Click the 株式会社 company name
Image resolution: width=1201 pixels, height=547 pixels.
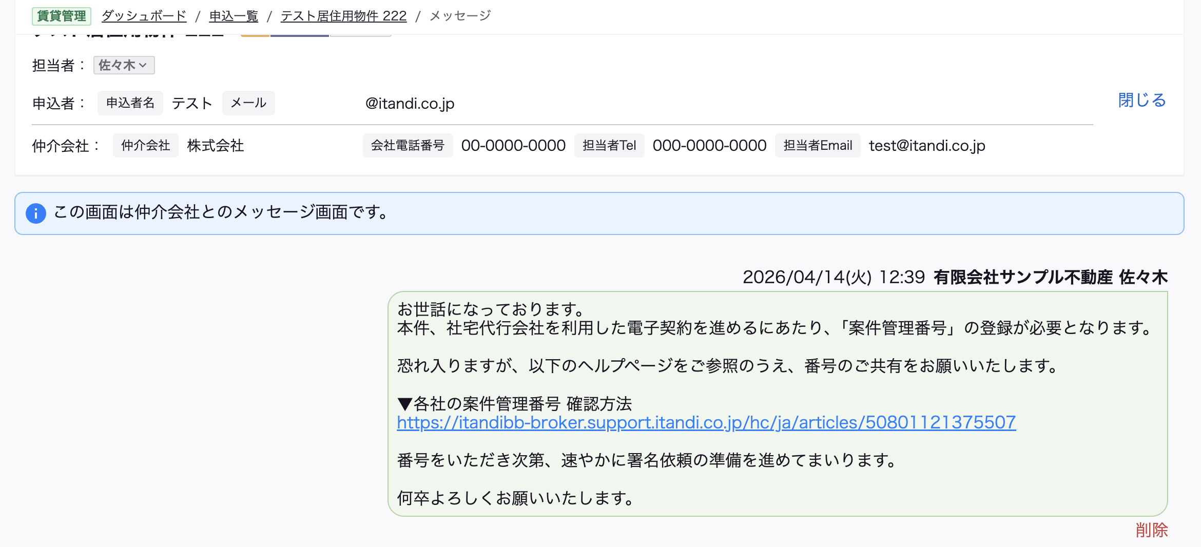point(216,146)
